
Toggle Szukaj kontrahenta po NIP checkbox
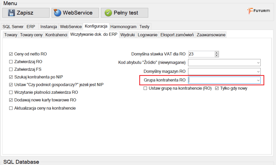click(x=11, y=77)
